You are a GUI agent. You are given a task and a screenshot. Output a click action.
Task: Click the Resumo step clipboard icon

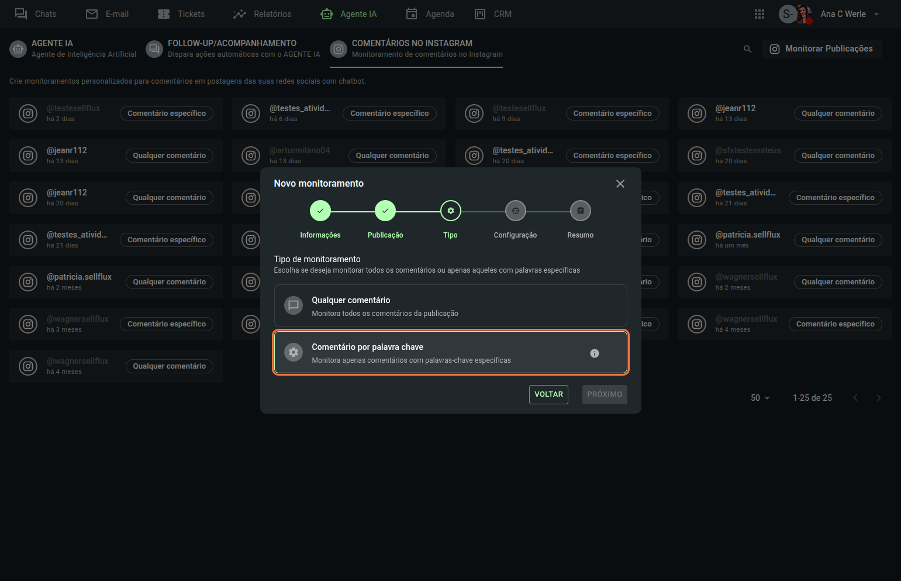(x=580, y=211)
